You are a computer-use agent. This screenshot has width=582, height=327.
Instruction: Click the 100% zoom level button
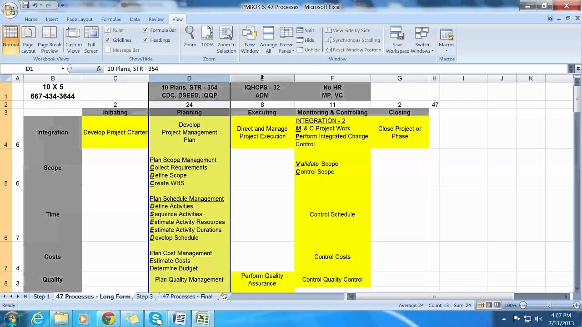[x=510, y=305]
